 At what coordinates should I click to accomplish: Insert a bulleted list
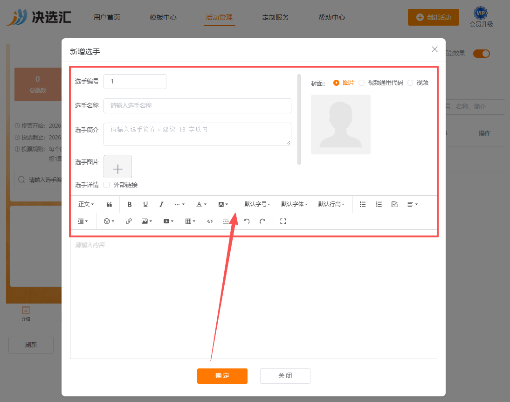pyautogui.click(x=363, y=204)
